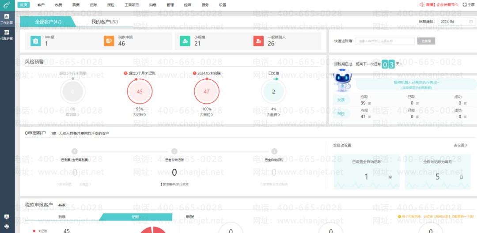Click the 税款申报客户 46家 heading
This screenshot has width=477, height=233.
coord(45,205)
